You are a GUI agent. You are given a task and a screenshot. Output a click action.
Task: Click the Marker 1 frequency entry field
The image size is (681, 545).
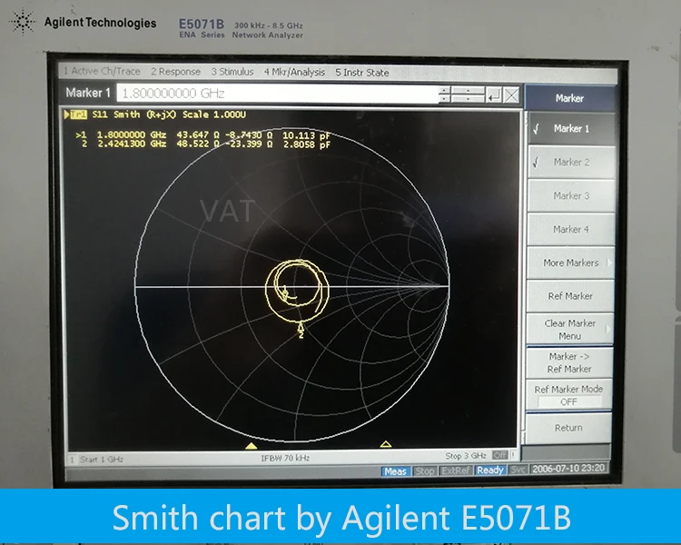(x=278, y=94)
